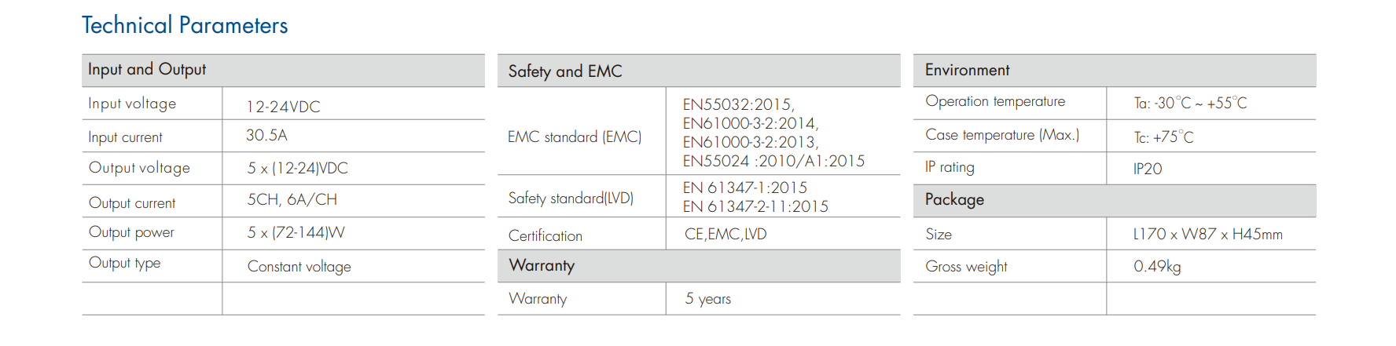
Task: Select the EMC standard (EMC) label
Action: [575, 137]
